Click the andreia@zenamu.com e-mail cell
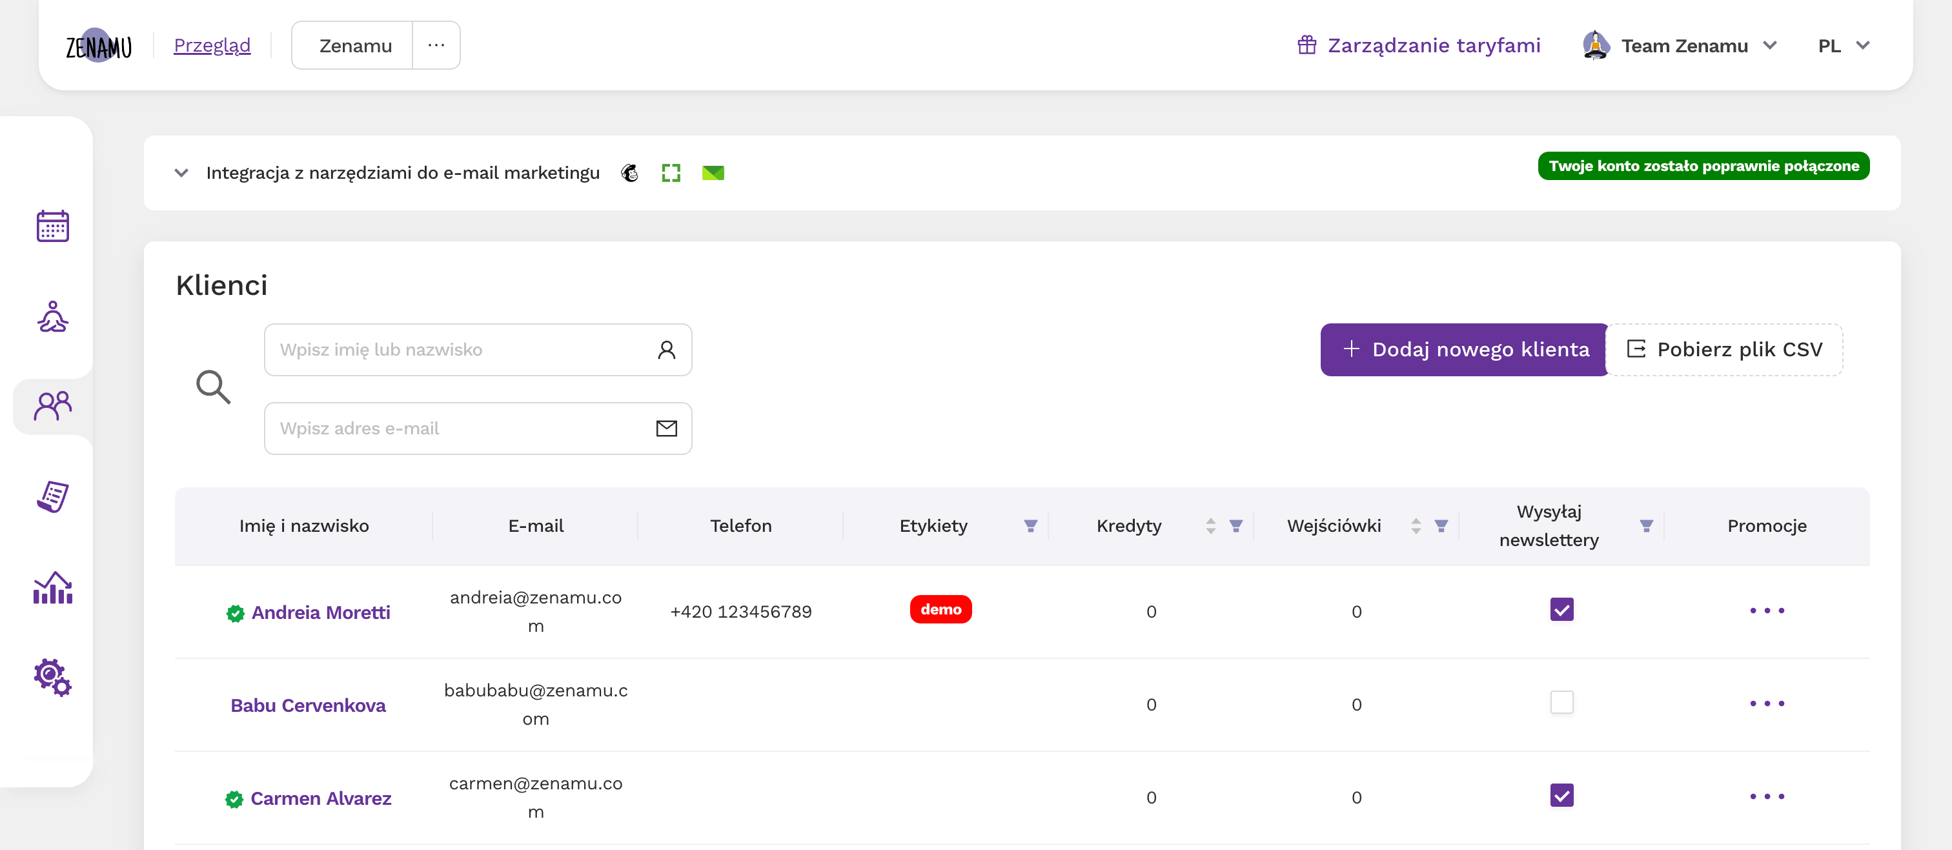 pyautogui.click(x=536, y=612)
